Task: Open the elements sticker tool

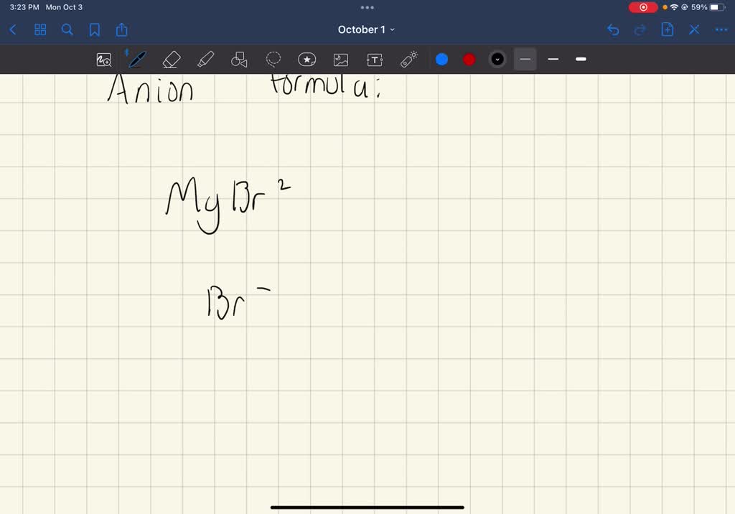Action: [x=307, y=59]
